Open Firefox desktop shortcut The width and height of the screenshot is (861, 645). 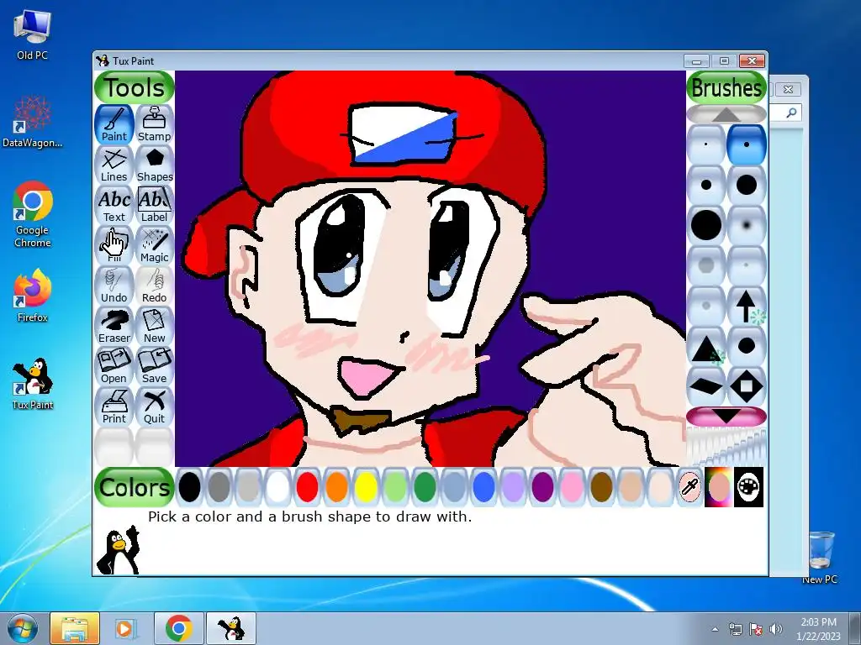coord(33,296)
